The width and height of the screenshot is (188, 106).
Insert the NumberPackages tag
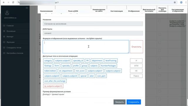[x=108, y=66]
